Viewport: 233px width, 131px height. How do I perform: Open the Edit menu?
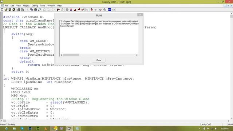(12, 6)
